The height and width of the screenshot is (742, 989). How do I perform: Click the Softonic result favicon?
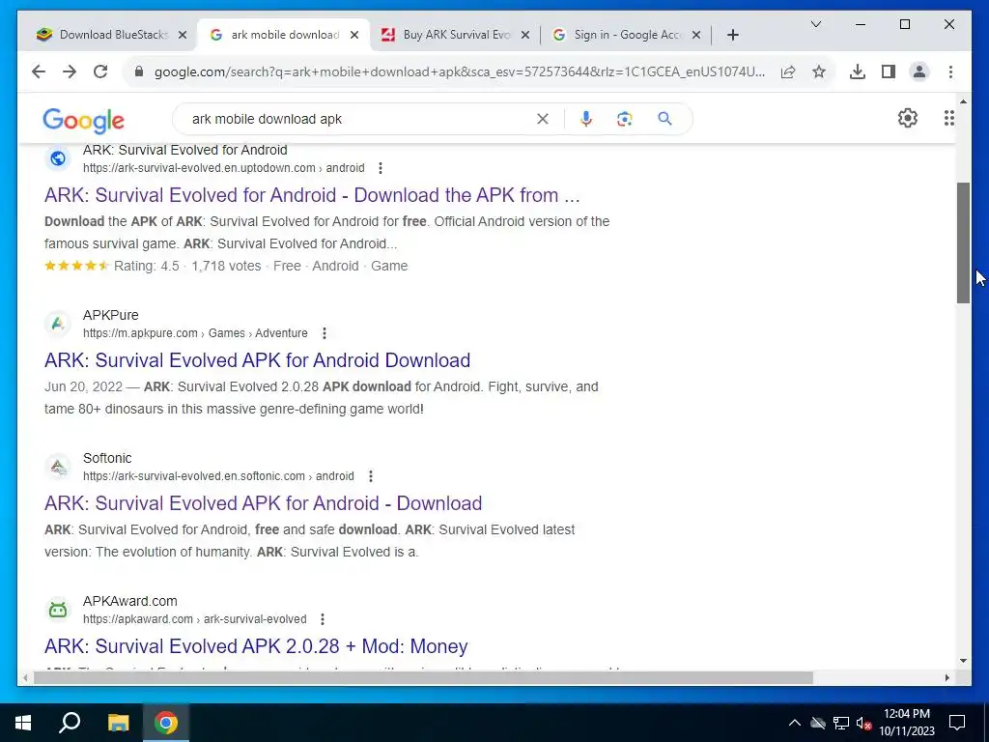[57, 467]
